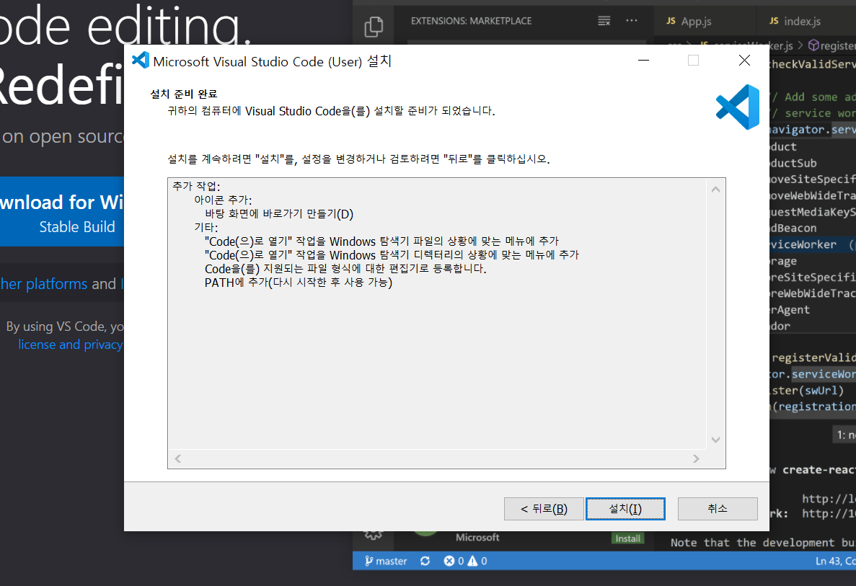
Task: Click the 설치(I) install button
Action: (625, 509)
